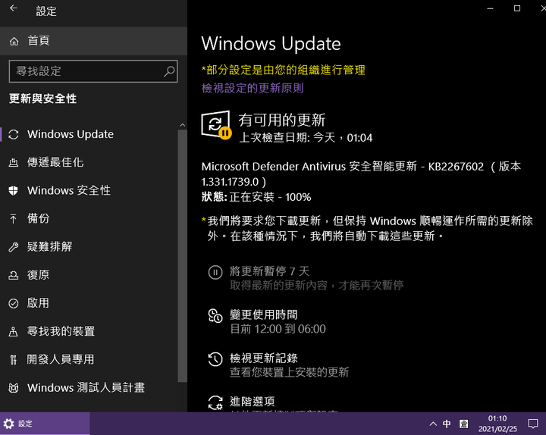Open 啟用 activation page

pyautogui.click(x=39, y=303)
